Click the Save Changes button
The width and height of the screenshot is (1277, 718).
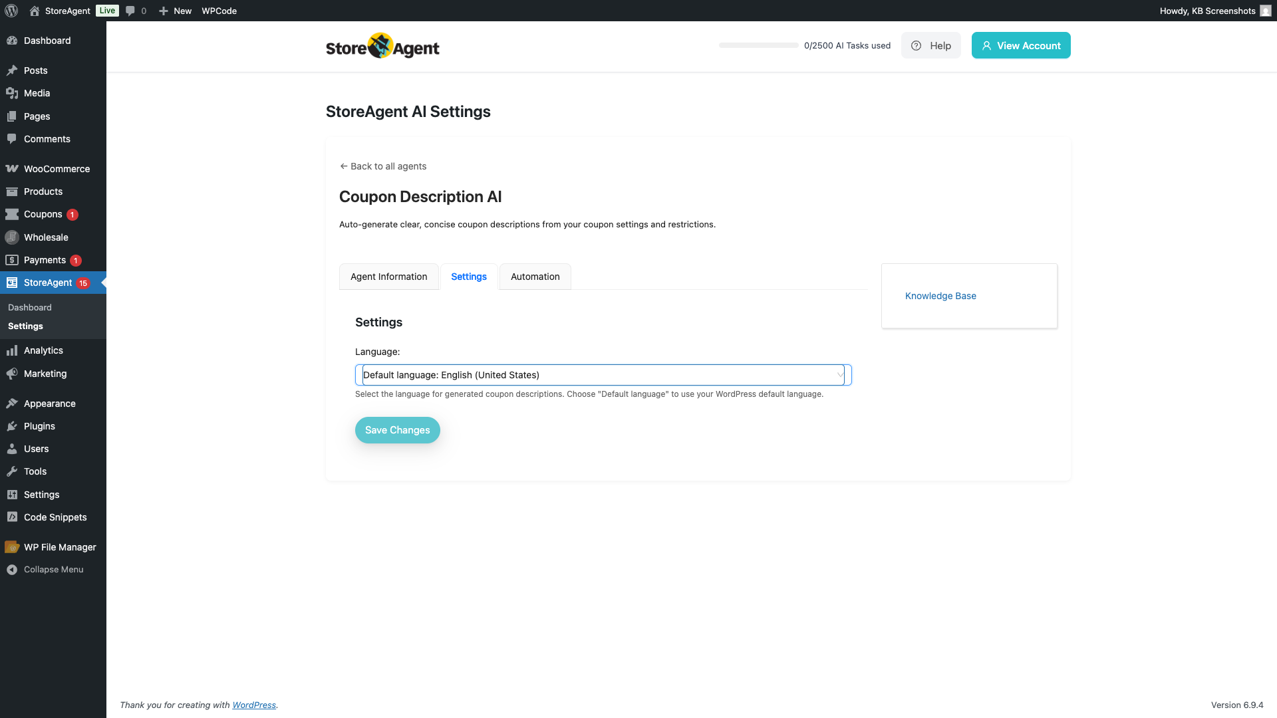[x=398, y=430]
